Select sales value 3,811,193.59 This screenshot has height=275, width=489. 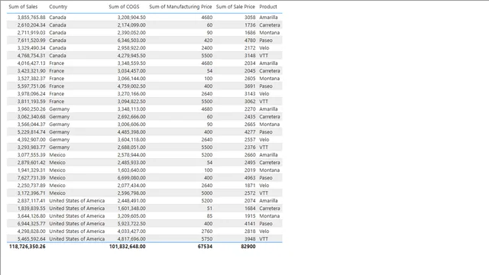(x=31, y=102)
